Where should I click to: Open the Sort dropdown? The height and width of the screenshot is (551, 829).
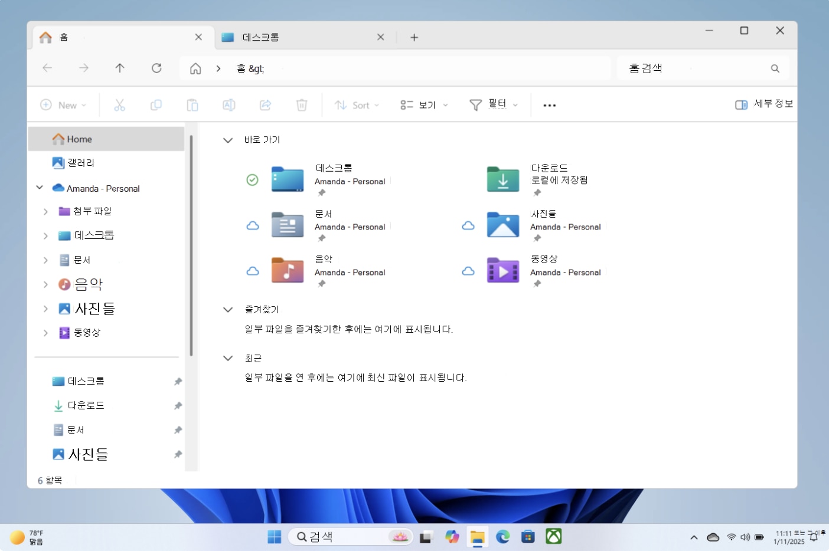coord(357,104)
